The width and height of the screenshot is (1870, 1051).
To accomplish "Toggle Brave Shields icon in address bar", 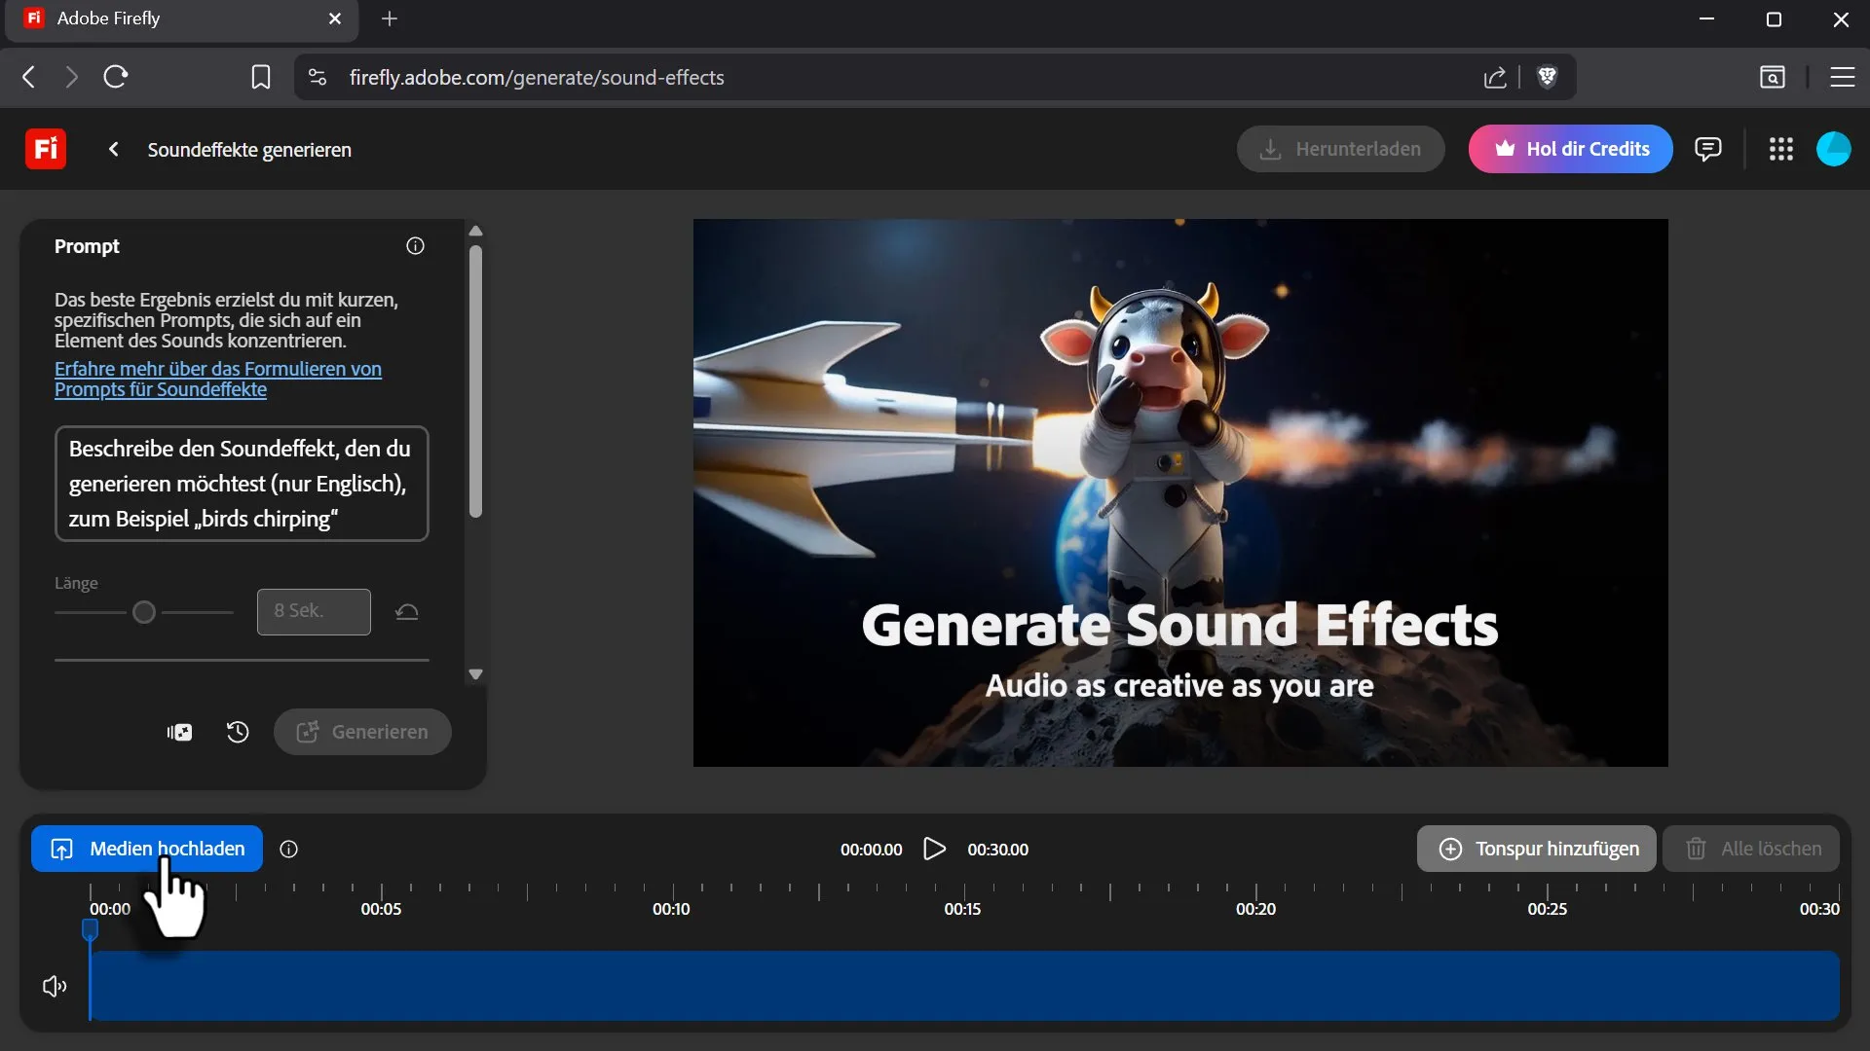I will (x=1547, y=77).
